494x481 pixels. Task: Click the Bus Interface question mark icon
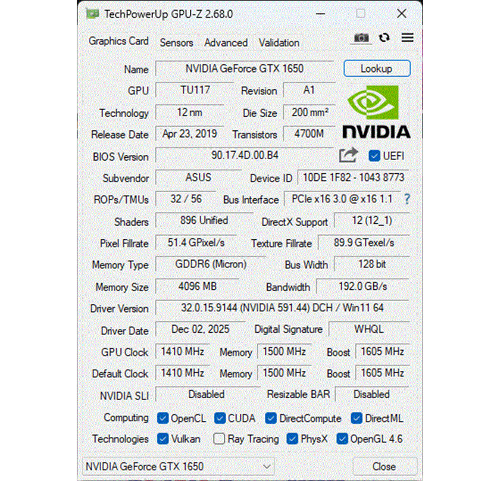pyautogui.click(x=407, y=199)
